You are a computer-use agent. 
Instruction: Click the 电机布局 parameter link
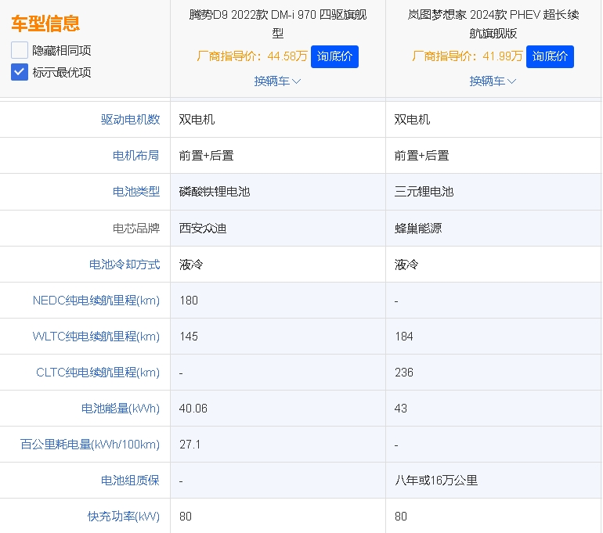136,156
